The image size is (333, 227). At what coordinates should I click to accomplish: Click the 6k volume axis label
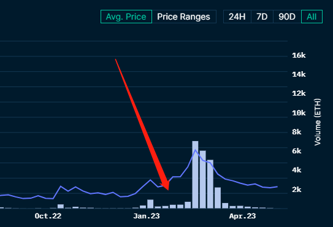pyautogui.click(x=297, y=151)
